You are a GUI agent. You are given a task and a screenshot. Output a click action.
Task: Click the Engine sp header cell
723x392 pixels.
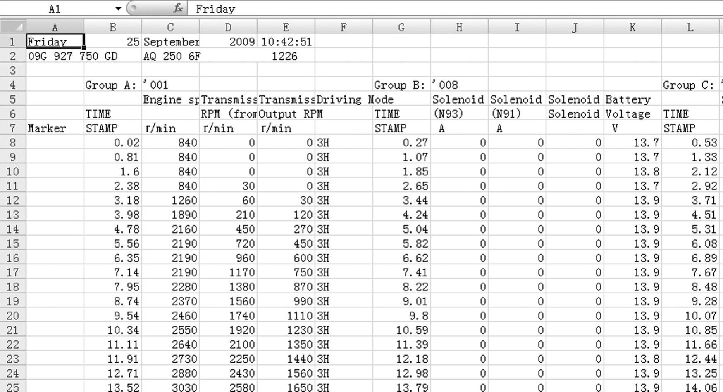coord(171,99)
